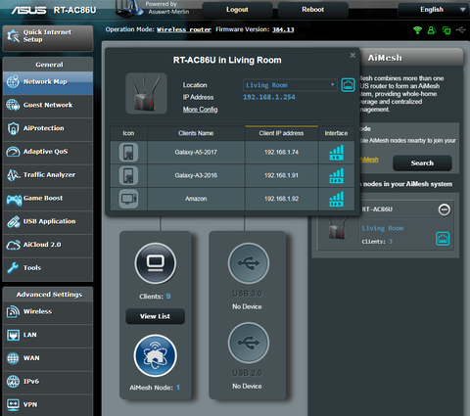The height and width of the screenshot is (416, 470).
Task: Open Guest Network page
Action: tap(48, 106)
